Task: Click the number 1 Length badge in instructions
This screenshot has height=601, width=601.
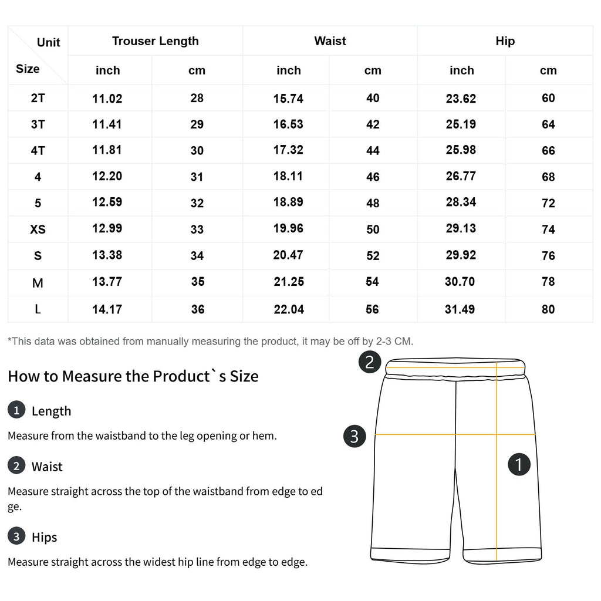Action: (16, 410)
